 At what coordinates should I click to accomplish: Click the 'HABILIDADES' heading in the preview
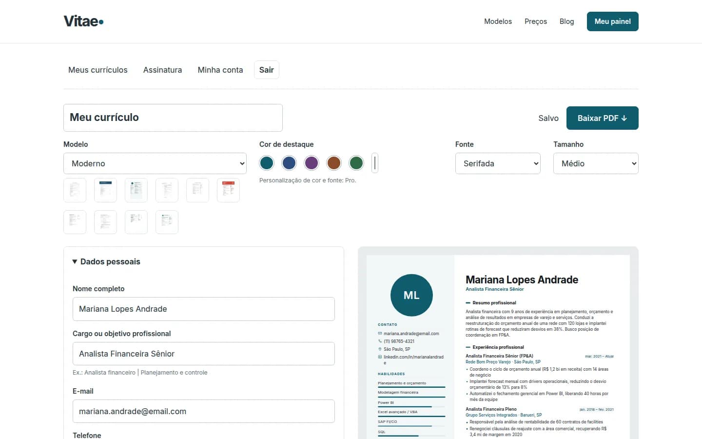pyautogui.click(x=391, y=374)
